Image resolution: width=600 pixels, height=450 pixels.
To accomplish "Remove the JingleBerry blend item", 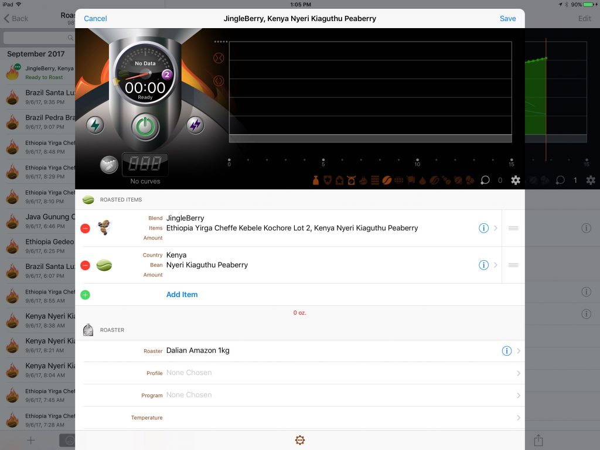I will pyautogui.click(x=85, y=229).
